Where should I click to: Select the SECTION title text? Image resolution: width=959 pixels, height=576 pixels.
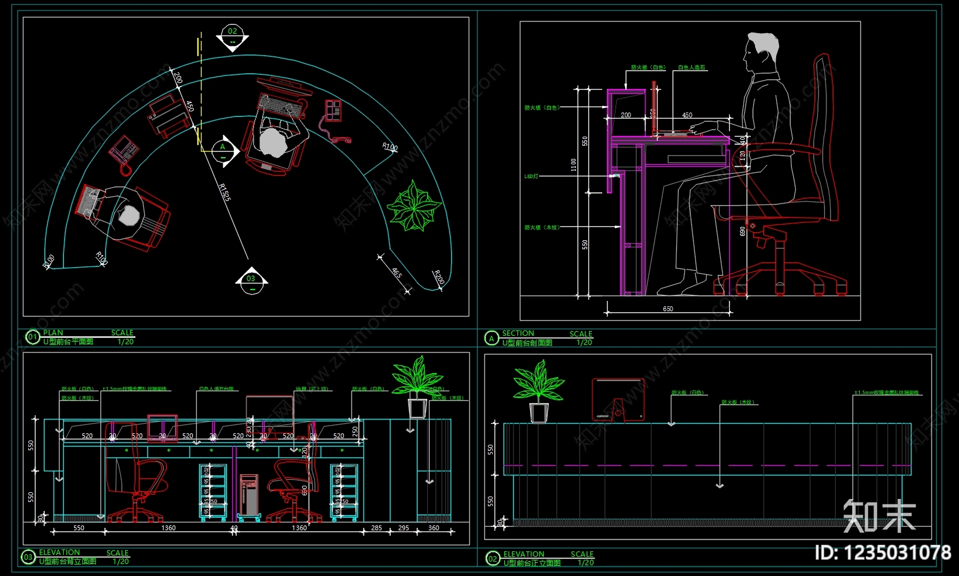tap(518, 333)
